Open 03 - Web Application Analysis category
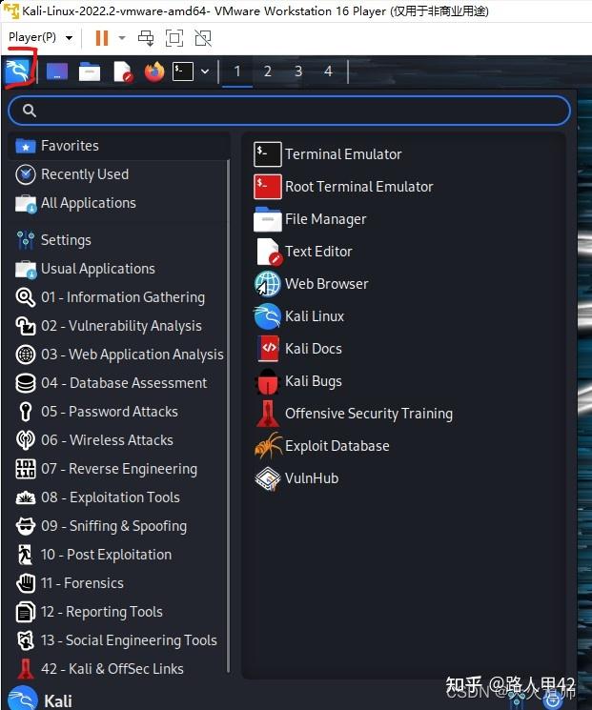The height and width of the screenshot is (710, 592). [x=118, y=355]
